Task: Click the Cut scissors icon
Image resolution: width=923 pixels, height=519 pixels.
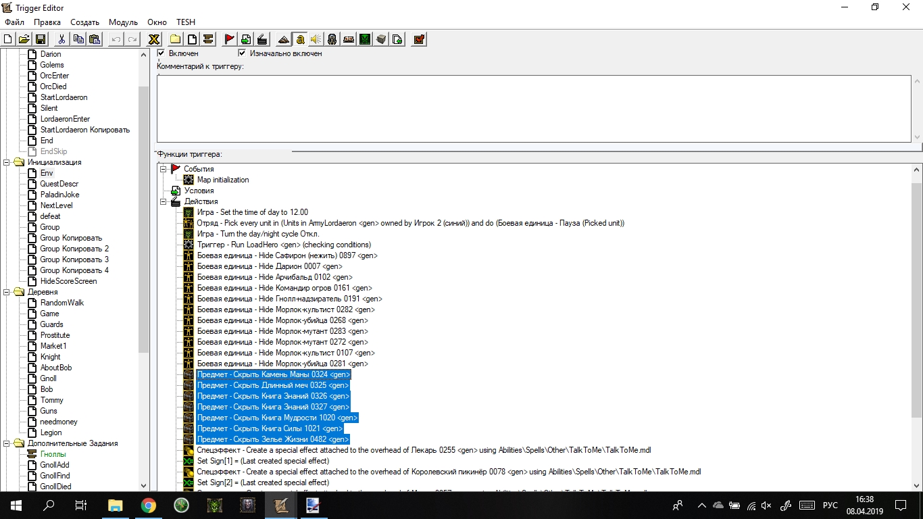Action: (x=61, y=39)
